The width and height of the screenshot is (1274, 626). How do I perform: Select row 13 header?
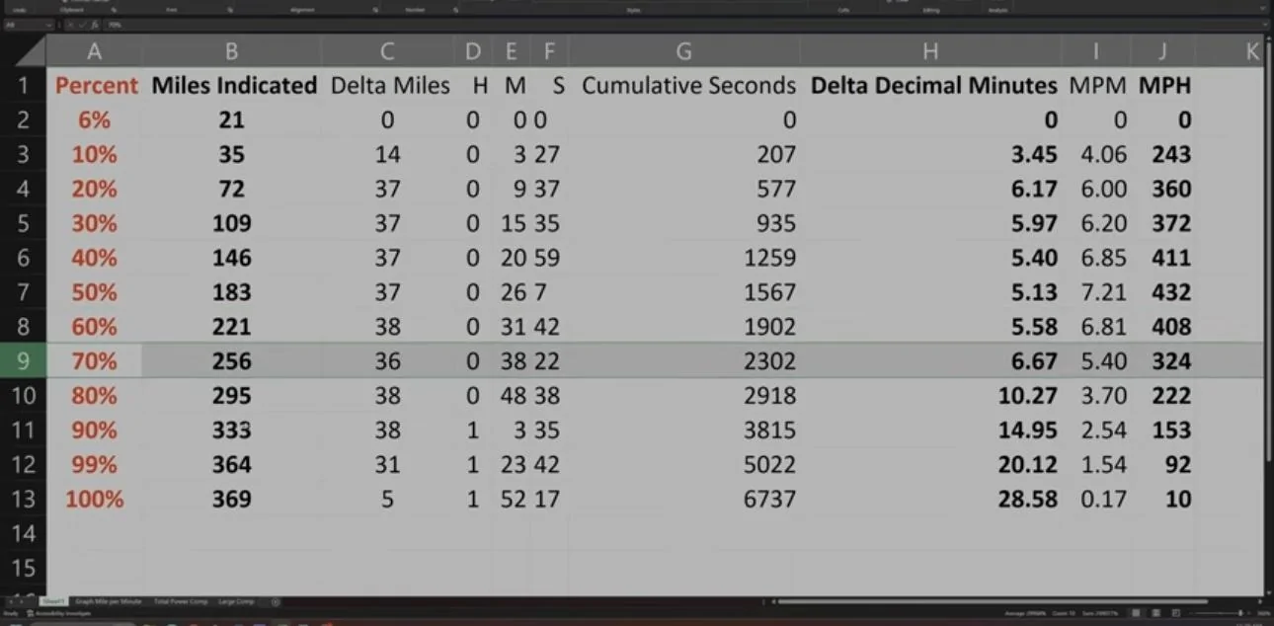coord(23,499)
